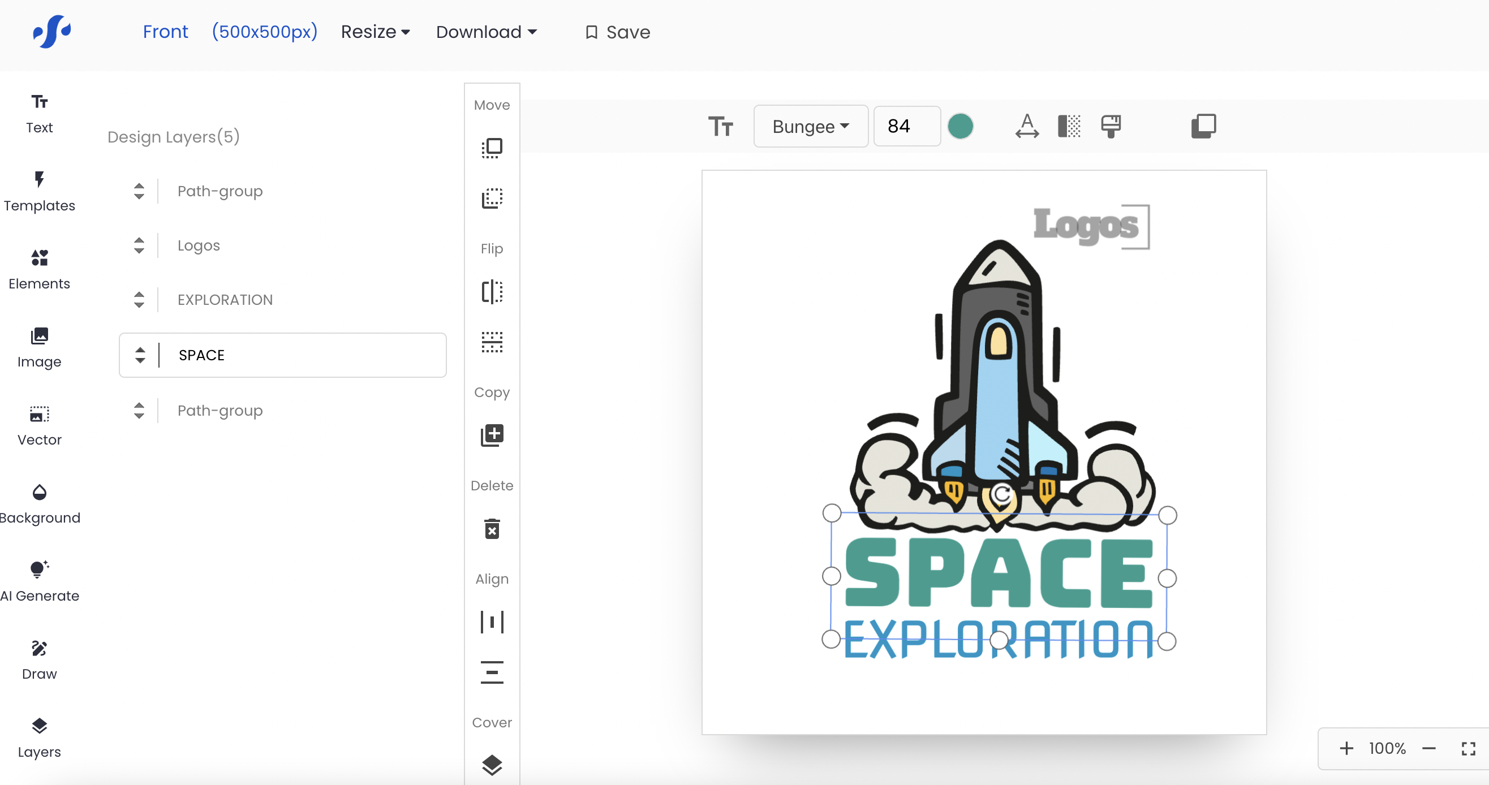Flip the selection vertically
Screen dimensions: 1489x785
(x=492, y=342)
